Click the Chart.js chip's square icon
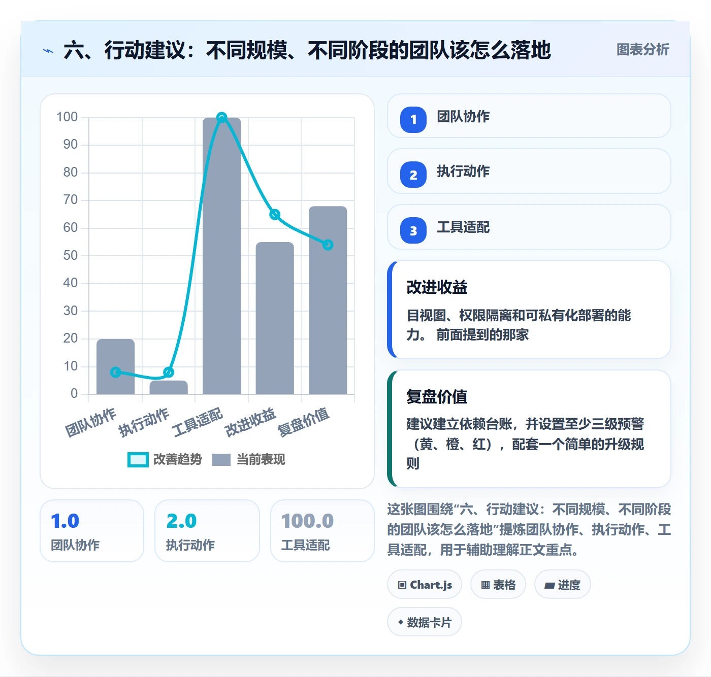Image resolution: width=711 pixels, height=677 pixels. coord(402,585)
